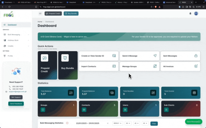Screen dimensions: 206x128
Task: Open the user avatar menu
Action: (x=196, y=13)
